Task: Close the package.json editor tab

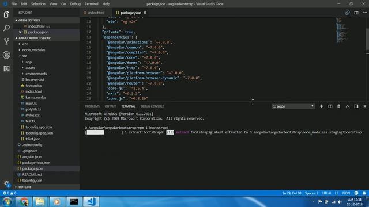Action: (145, 13)
